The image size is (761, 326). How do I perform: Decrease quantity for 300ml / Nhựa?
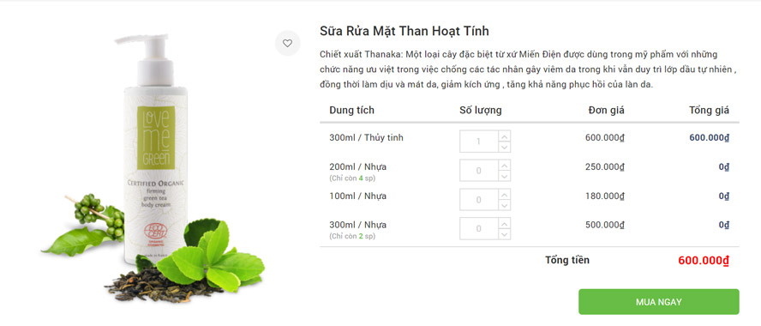click(504, 234)
